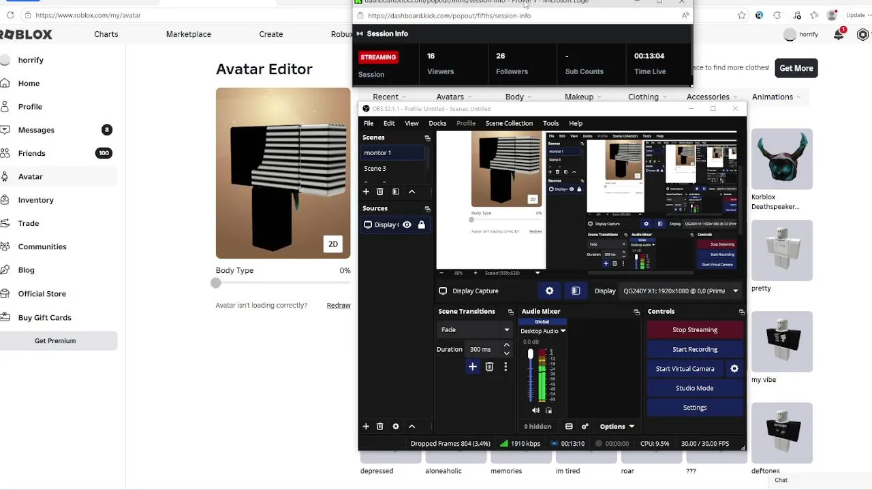Click the Redraw avatar link
Screen dimensions: 872x490
[339, 306]
